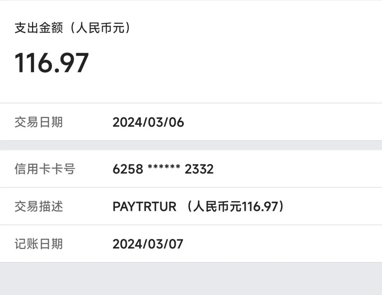Image resolution: width=382 pixels, height=295 pixels.
Task: Select the large 116.97 amount
Action: [x=51, y=63]
